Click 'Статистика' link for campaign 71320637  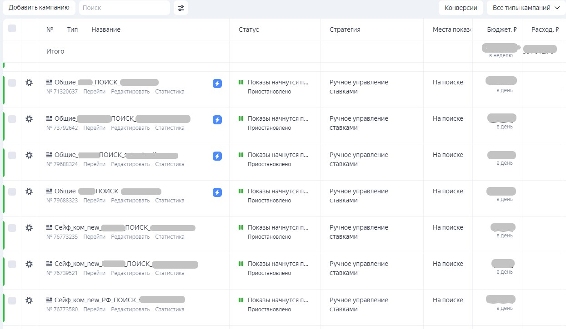tap(170, 92)
